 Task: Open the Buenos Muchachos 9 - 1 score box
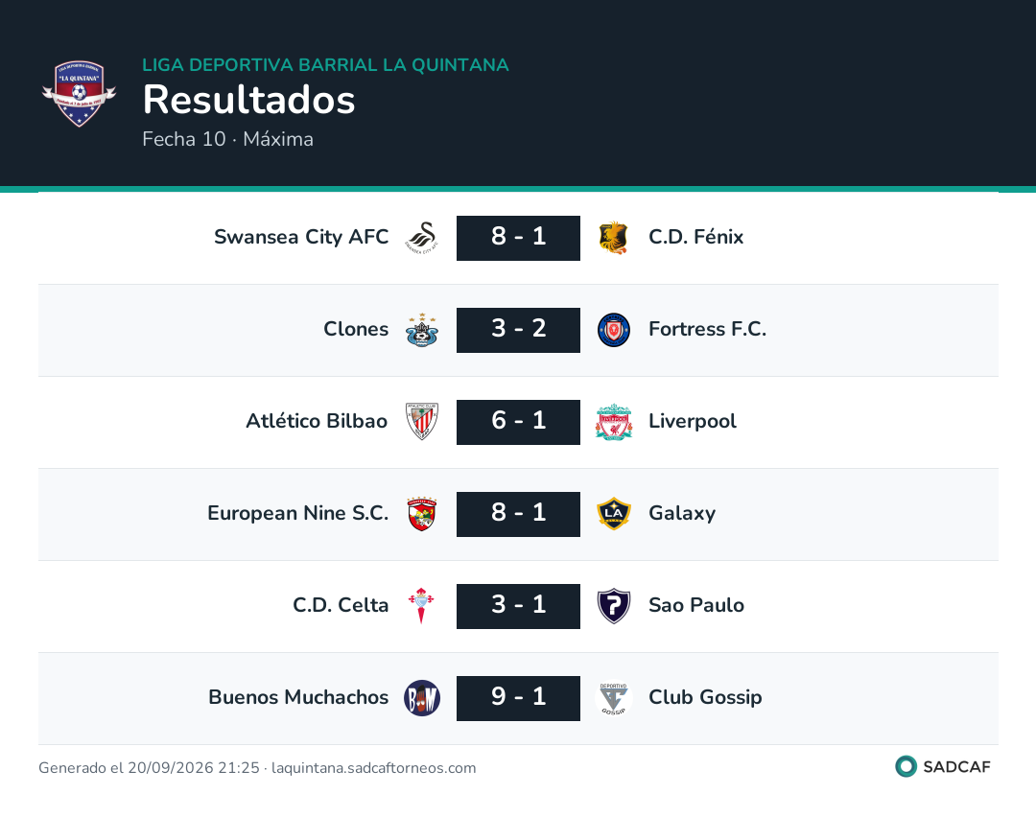point(518,698)
